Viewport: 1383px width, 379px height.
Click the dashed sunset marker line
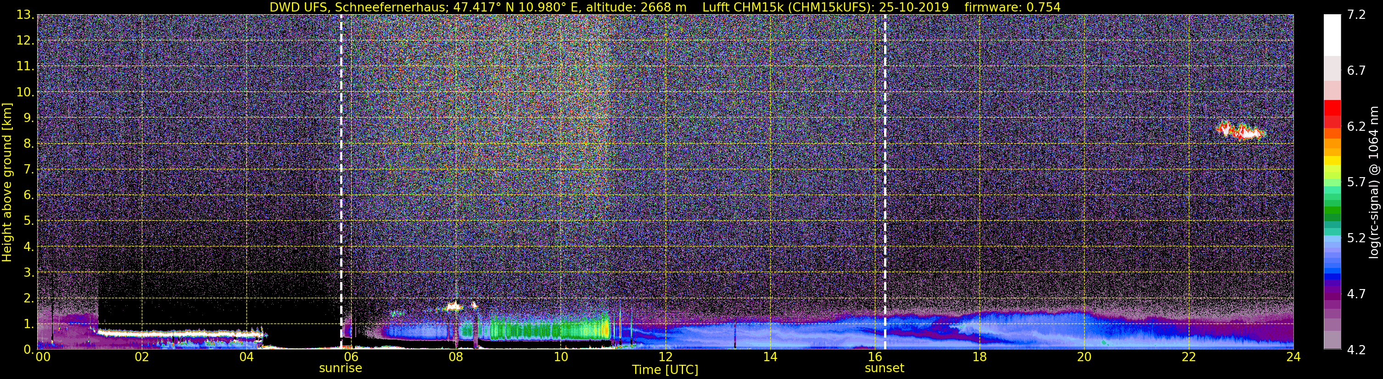885,182
